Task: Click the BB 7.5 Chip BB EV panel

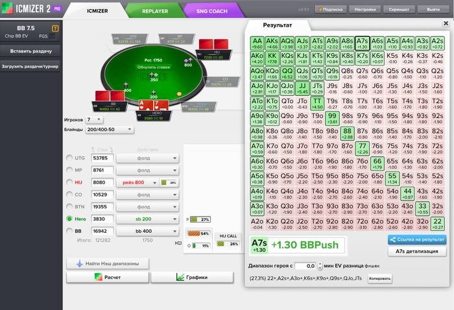Action: (30, 32)
